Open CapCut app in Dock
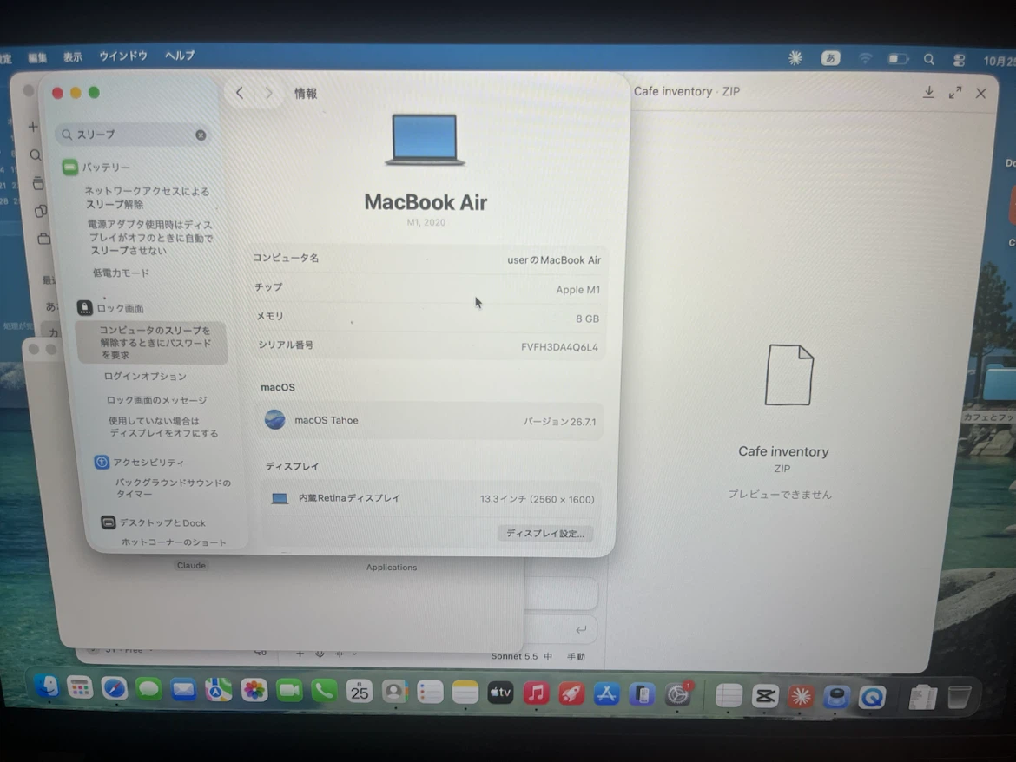The height and width of the screenshot is (762, 1016). click(x=764, y=696)
